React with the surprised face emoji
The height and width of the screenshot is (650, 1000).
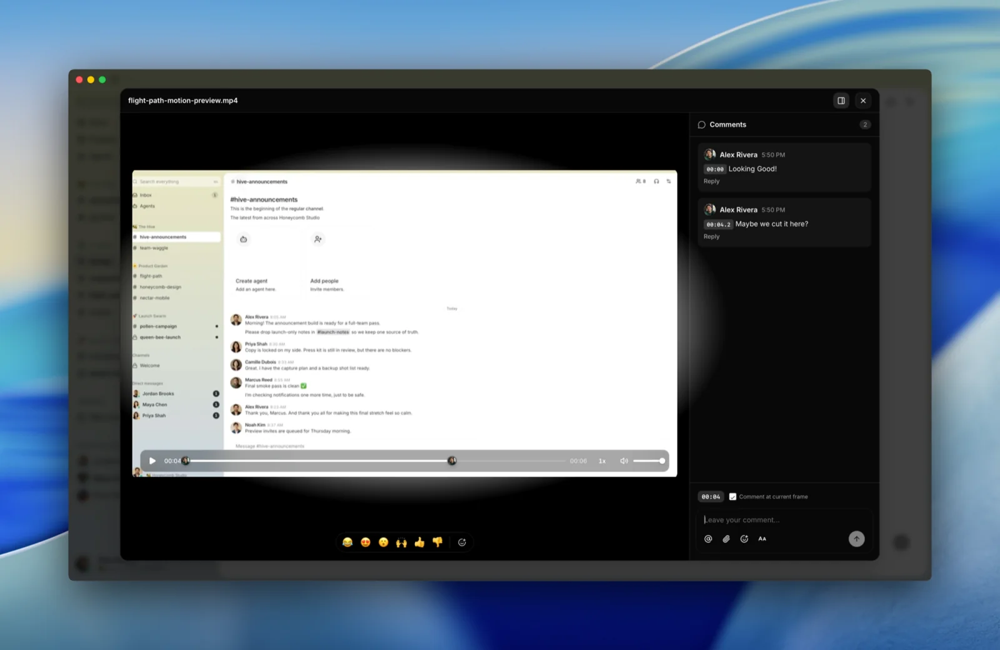click(x=384, y=542)
